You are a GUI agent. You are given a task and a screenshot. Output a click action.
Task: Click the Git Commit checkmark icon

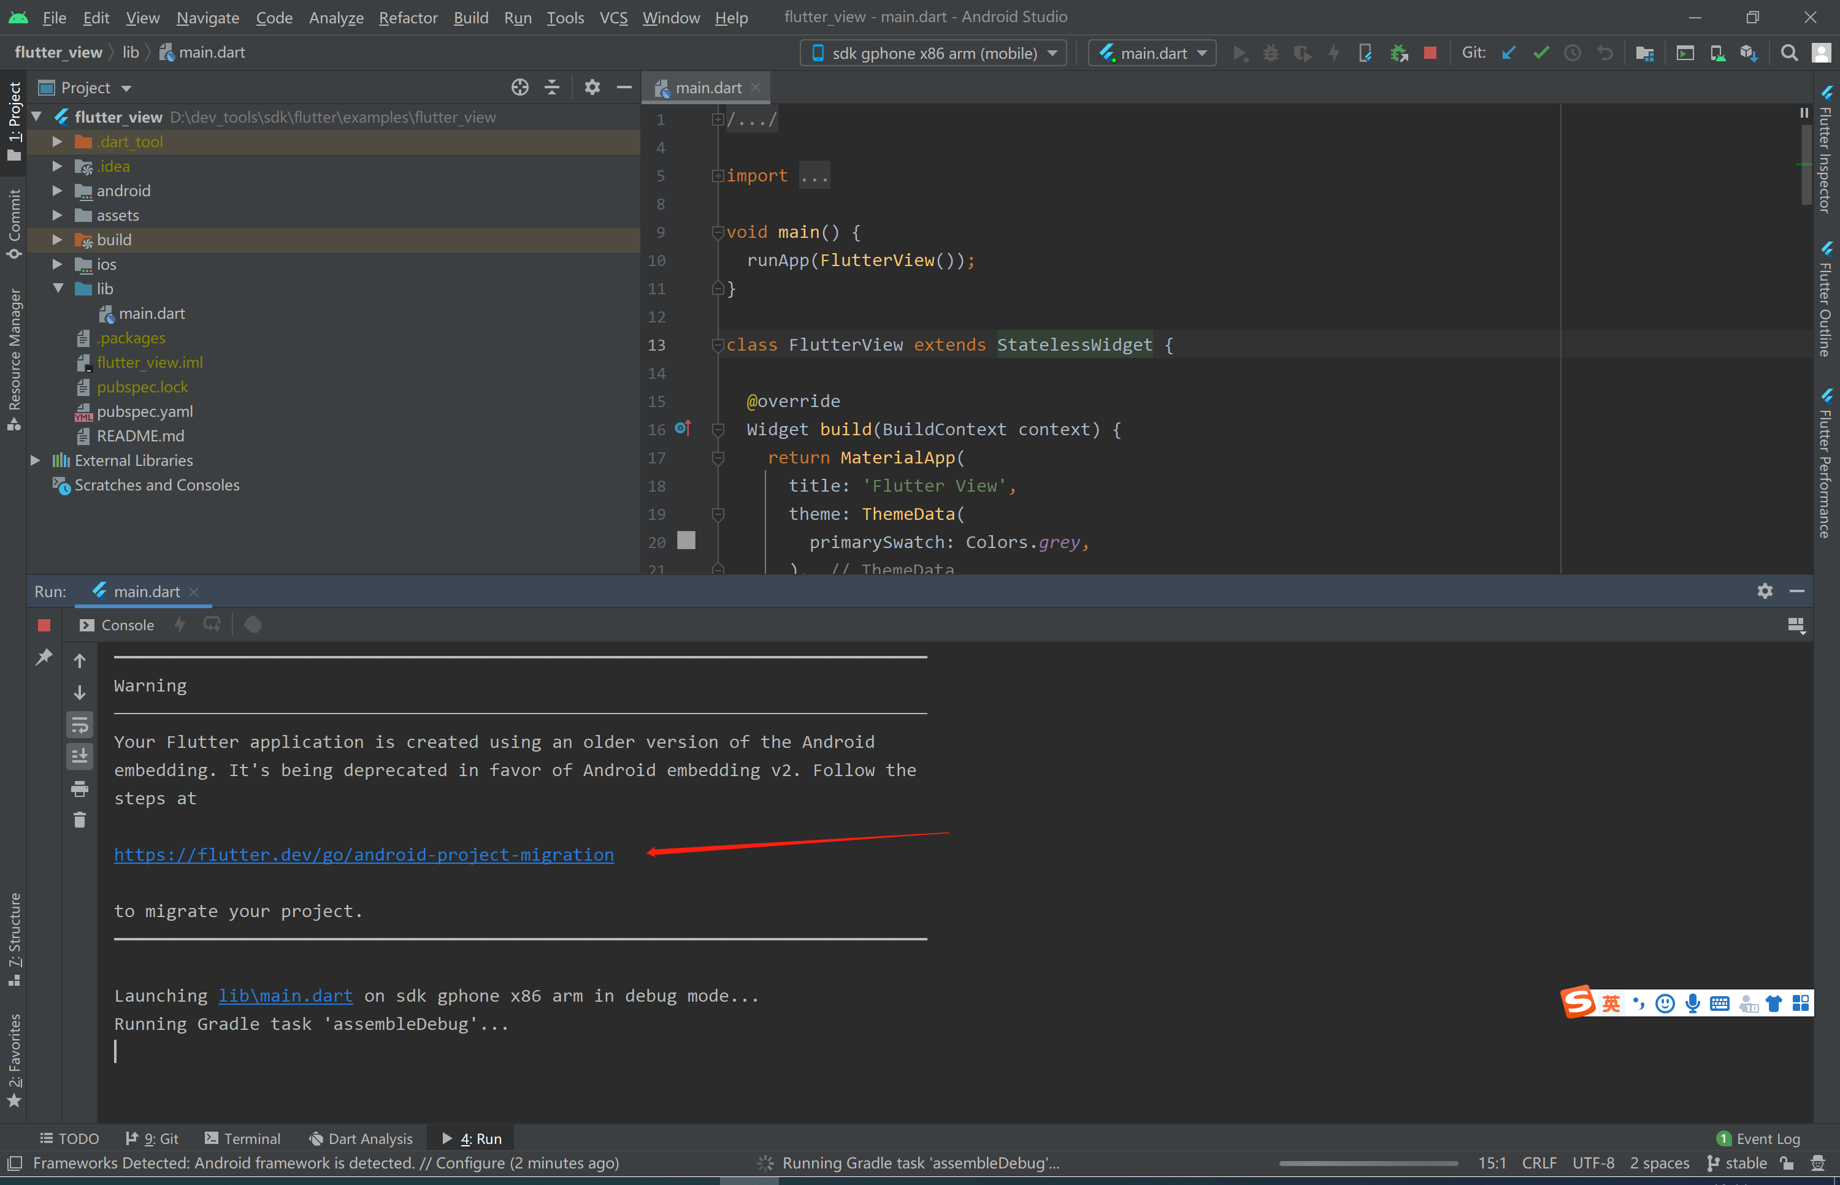[1541, 53]
